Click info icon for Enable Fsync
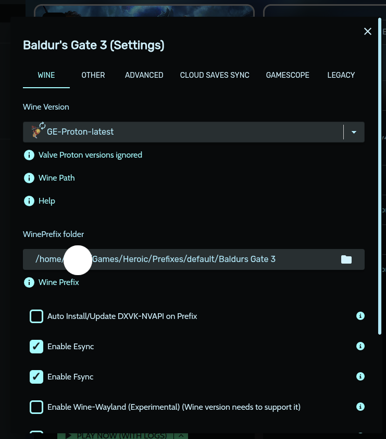The image size is (386, 439). (360, 376)
